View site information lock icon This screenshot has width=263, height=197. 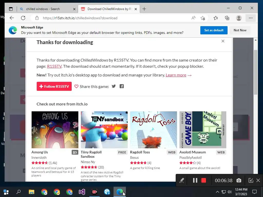pos(37,18)
